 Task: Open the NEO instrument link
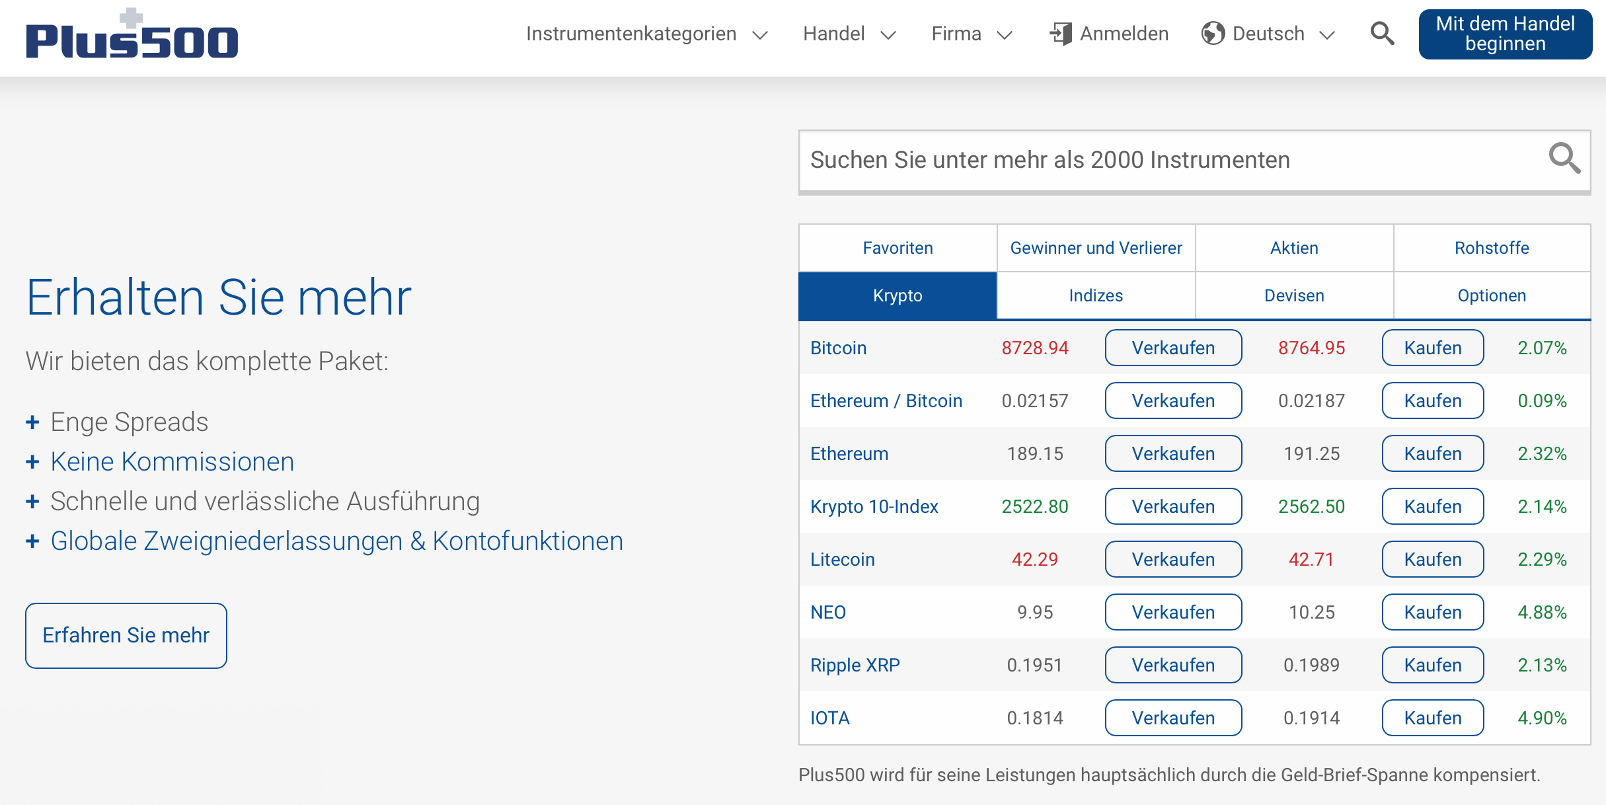(828, 612)
